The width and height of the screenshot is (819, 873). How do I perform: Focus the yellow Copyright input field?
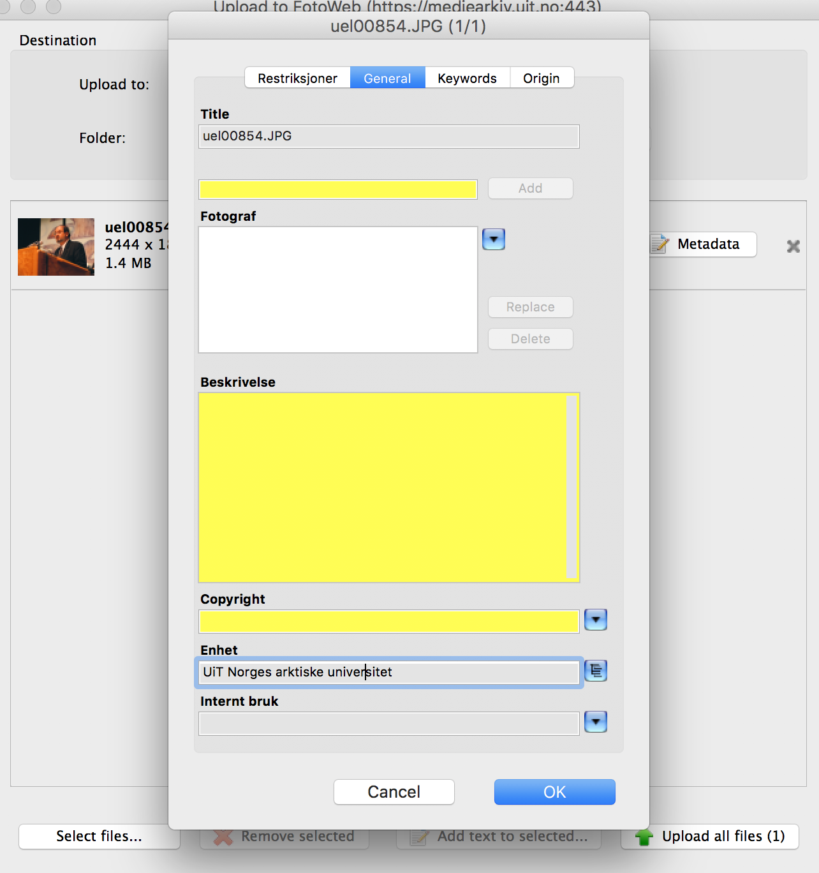point(388,621)
